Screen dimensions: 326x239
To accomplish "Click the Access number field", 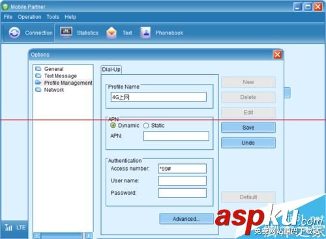I will pos(182,169).
